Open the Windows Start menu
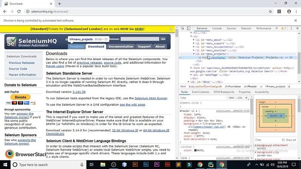 [5, 165]
